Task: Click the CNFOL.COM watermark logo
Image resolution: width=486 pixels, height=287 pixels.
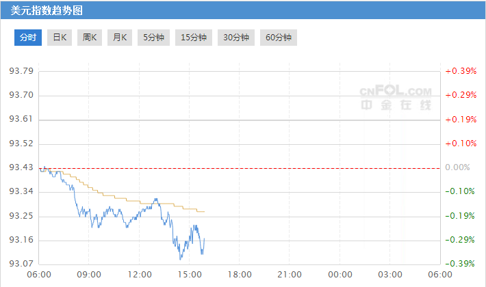Action: pos(396,98)
